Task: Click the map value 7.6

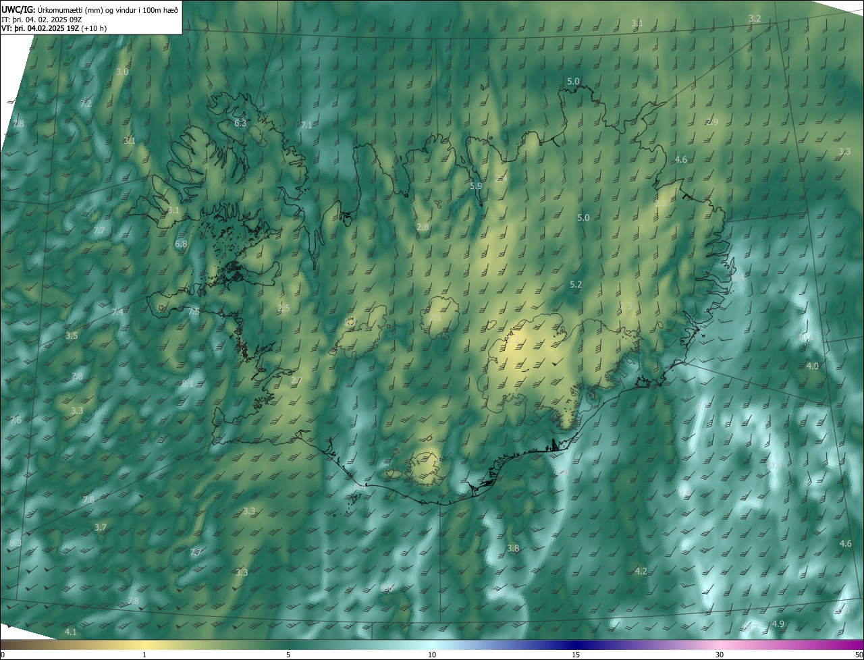Action: (x=16, y=420)
